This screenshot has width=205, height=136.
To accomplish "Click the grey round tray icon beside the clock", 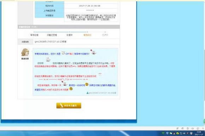I will (x=191, y=133).
